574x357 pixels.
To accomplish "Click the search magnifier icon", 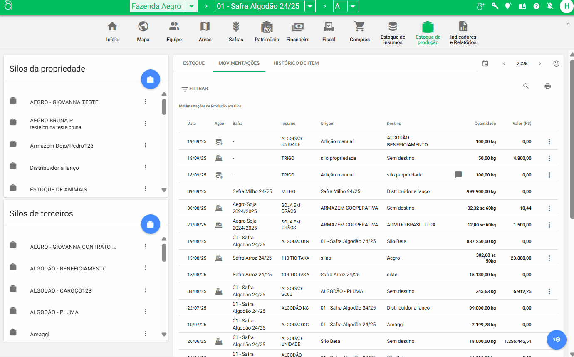I will point(526,86).
